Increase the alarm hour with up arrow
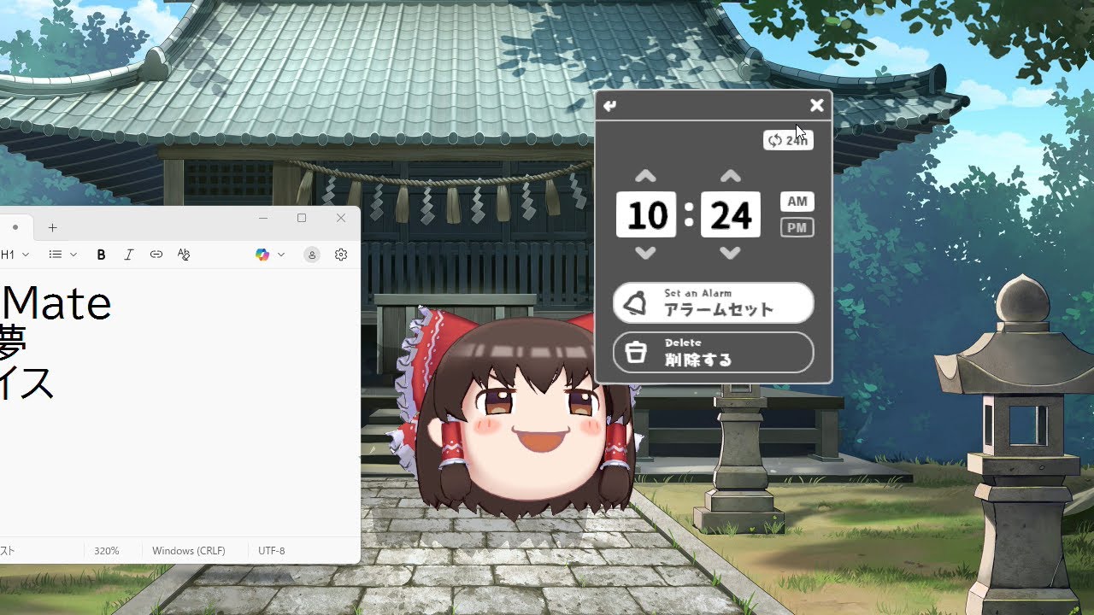 (x=646, y=177)
